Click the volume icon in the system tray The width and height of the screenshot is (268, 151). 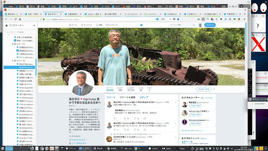click(x=228, y=148)
